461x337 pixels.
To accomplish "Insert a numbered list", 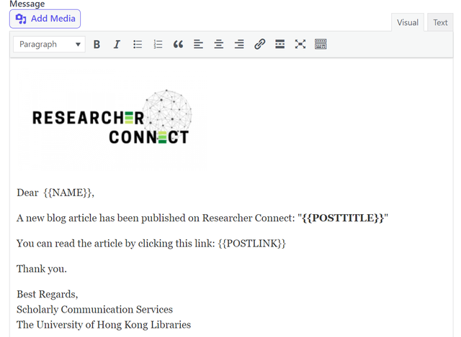I will point(158,45).
